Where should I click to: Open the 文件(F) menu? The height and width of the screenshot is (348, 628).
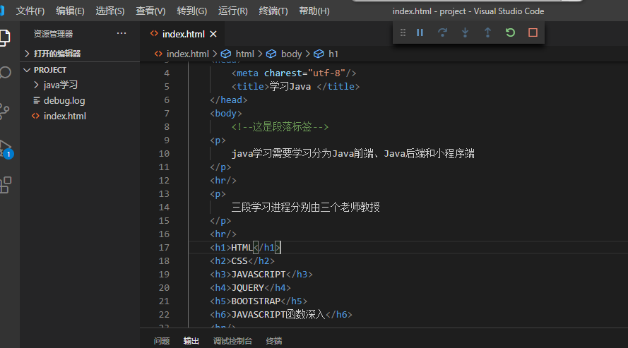tap(30, 11)
